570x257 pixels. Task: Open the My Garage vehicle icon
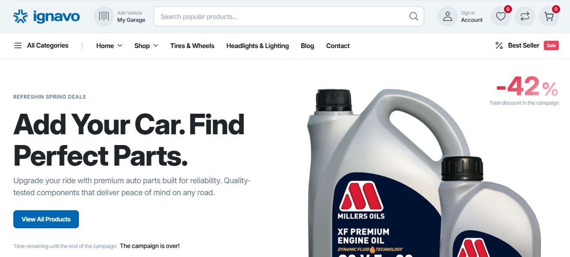(104, 16)
